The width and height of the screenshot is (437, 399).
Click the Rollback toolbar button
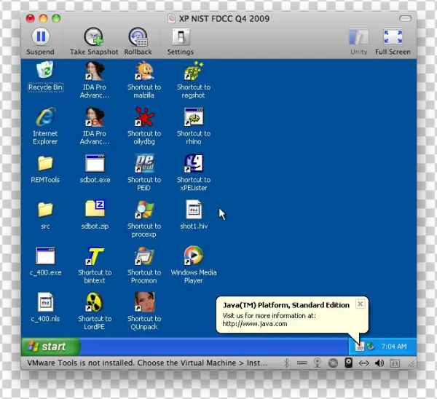138,42
